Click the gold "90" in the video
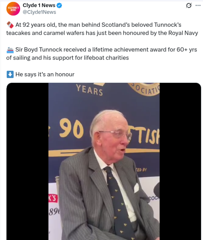Viewport: 203px width, 240px height. click(x=72, y=128)
